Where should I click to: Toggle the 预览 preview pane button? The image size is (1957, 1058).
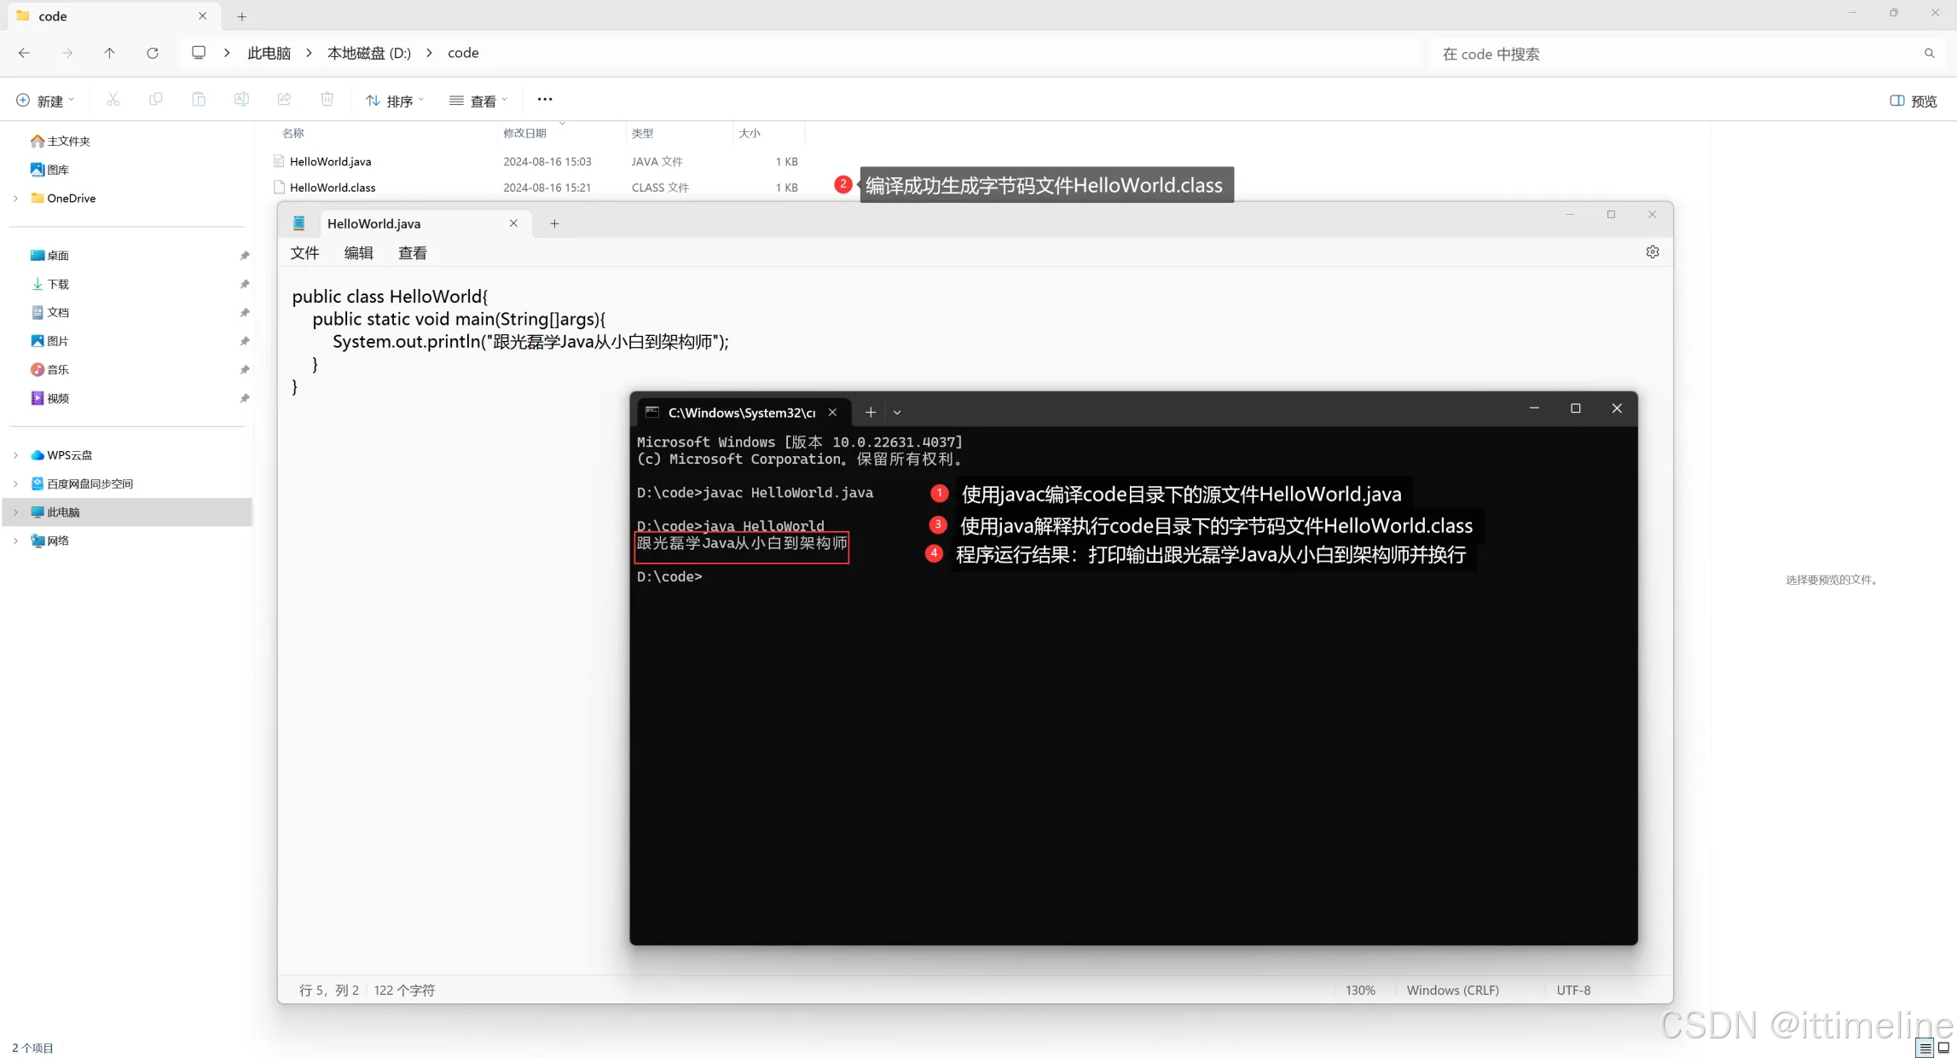pos(1914,101)
